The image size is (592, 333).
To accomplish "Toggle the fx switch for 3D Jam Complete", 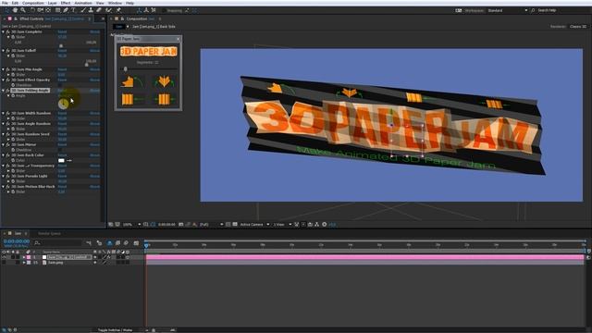I will pyautogui.click(x=7, y=31).
